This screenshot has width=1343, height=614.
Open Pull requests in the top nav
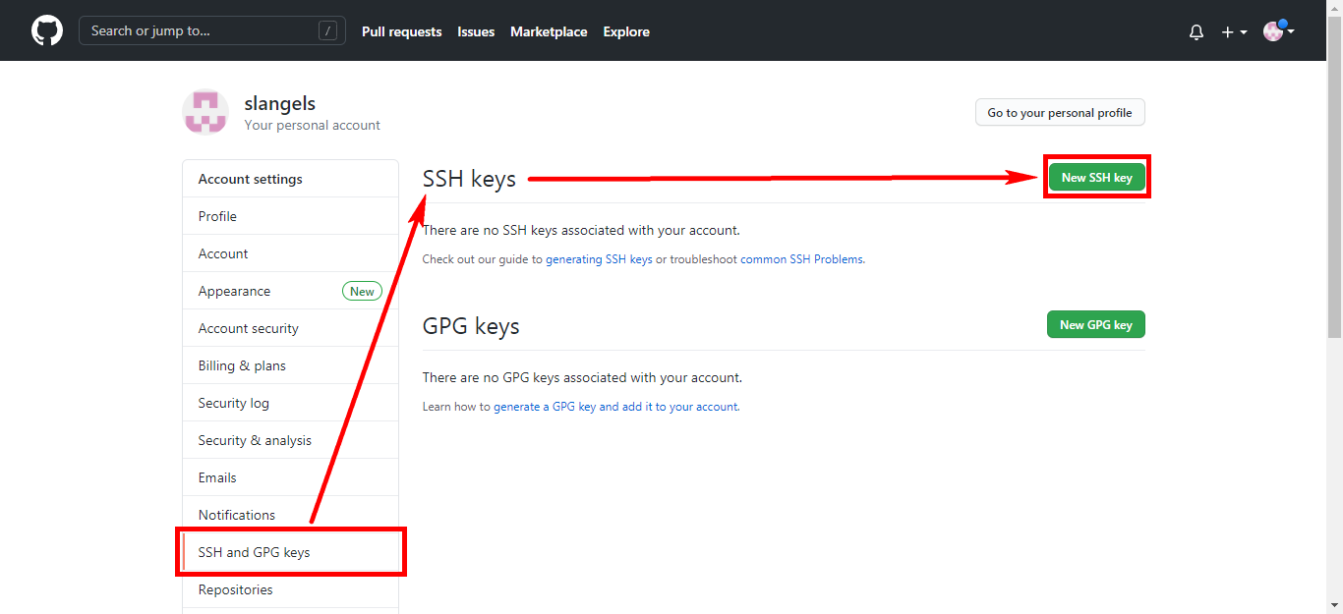pyautogui.click(x=401, y=31)
